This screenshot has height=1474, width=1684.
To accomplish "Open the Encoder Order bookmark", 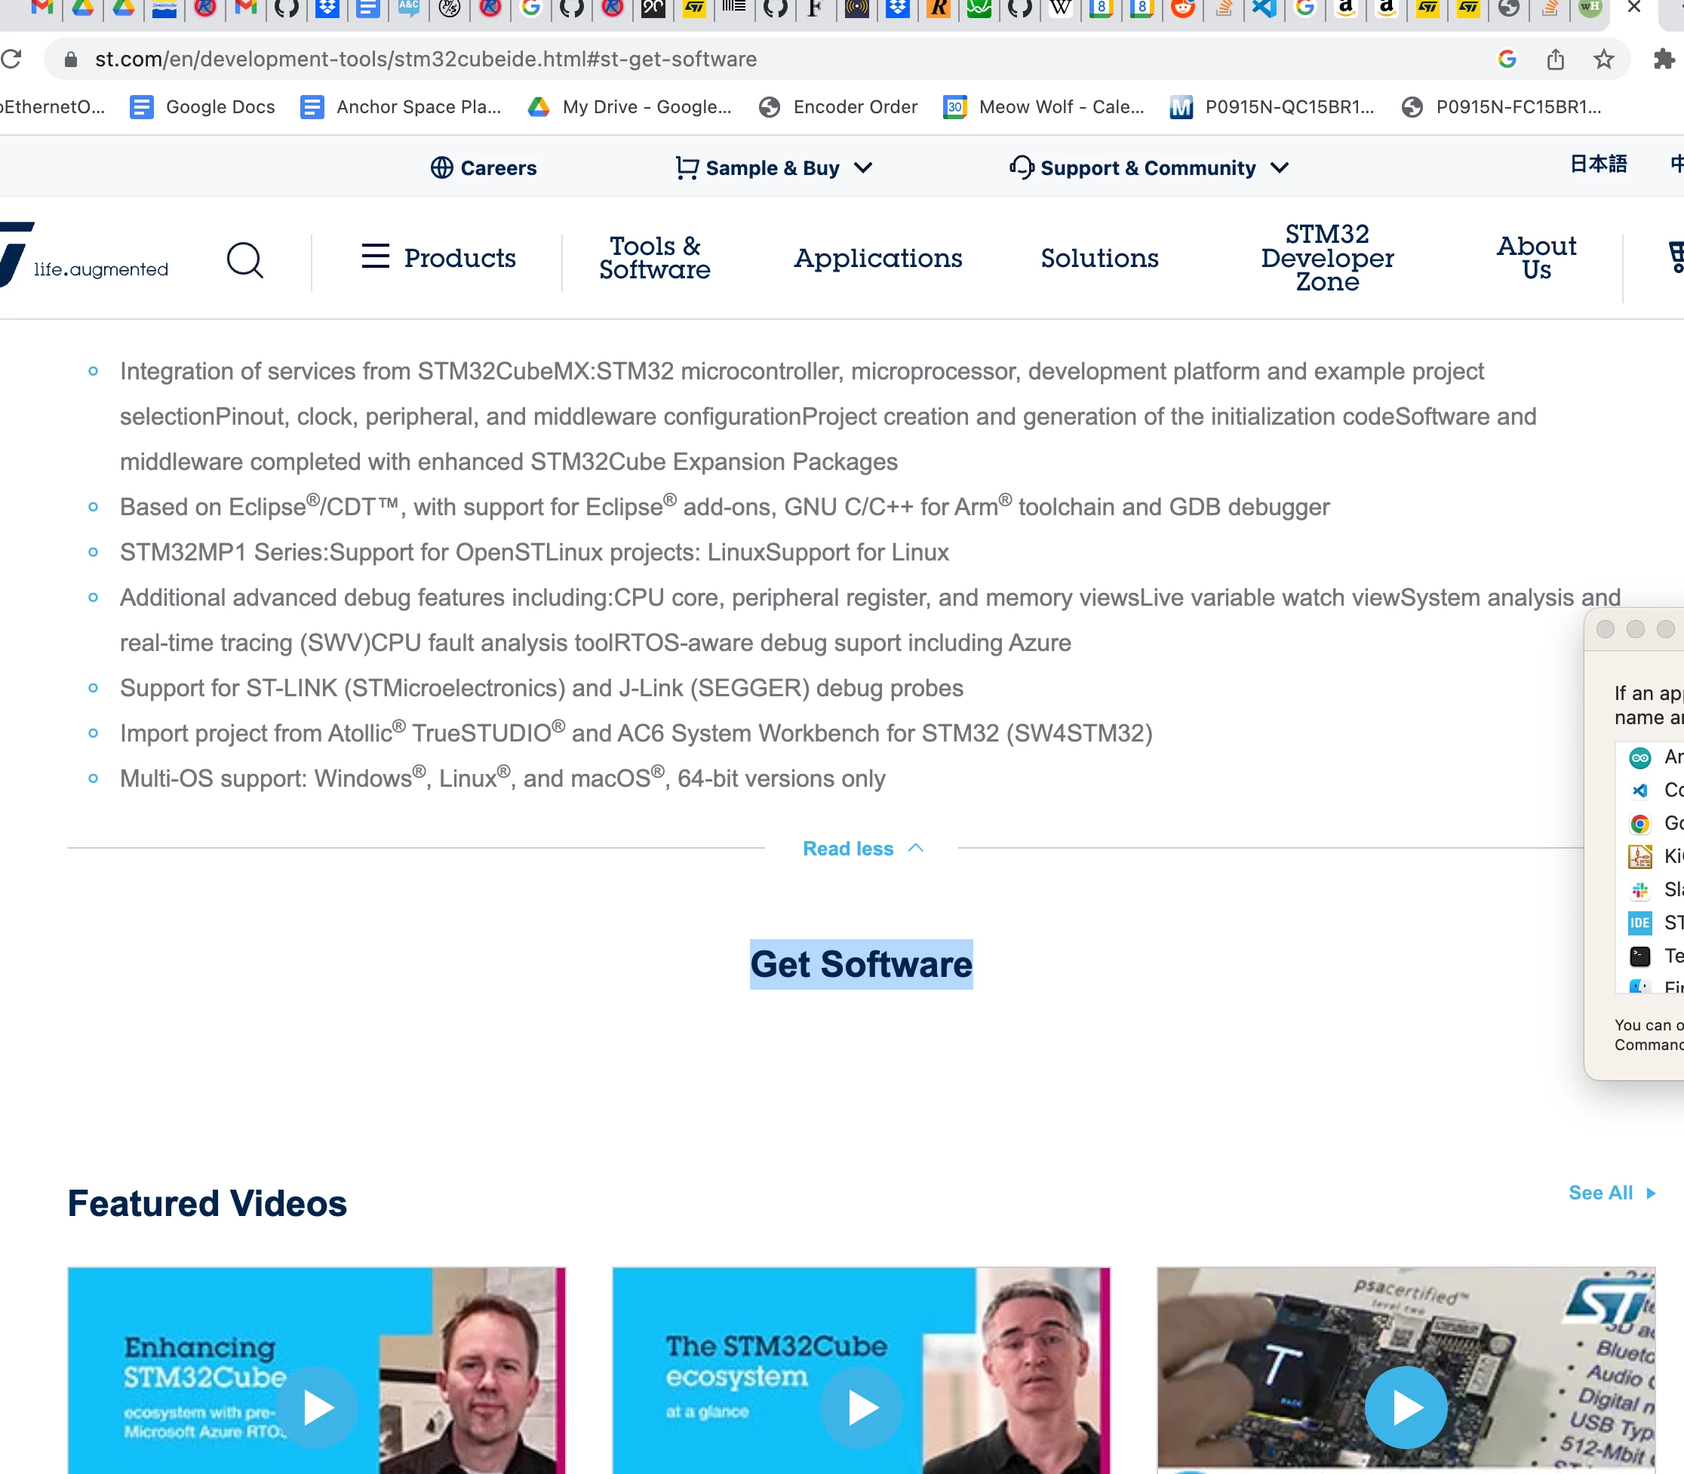I will (838, 107).
